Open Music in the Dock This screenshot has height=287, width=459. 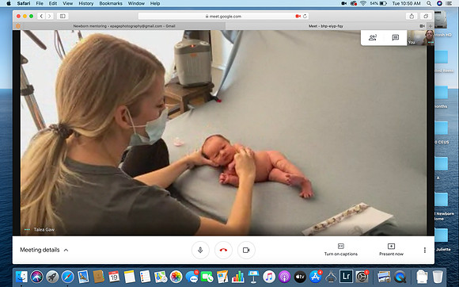pos(269,277)
